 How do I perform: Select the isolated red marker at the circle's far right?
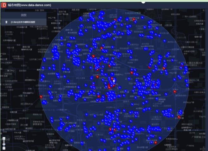175,91
